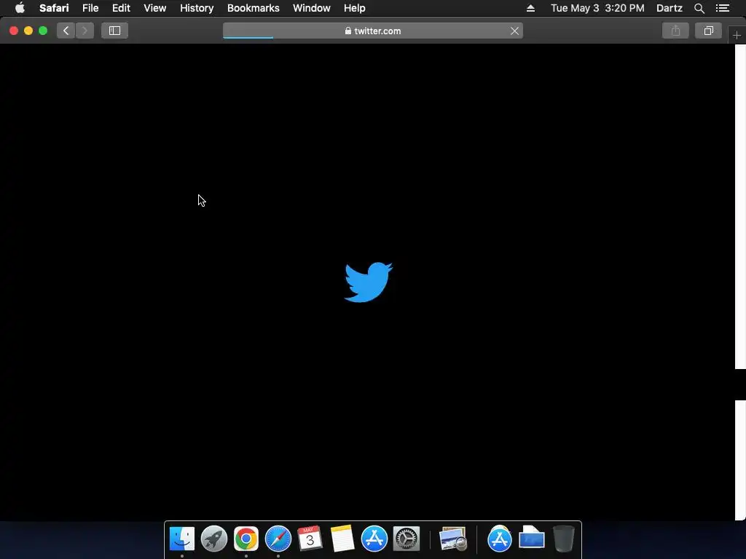Open Spotlight search magnifier icon
Image resolution: width=746 pixels, height=559 pixels.
[x=699, y=8]
